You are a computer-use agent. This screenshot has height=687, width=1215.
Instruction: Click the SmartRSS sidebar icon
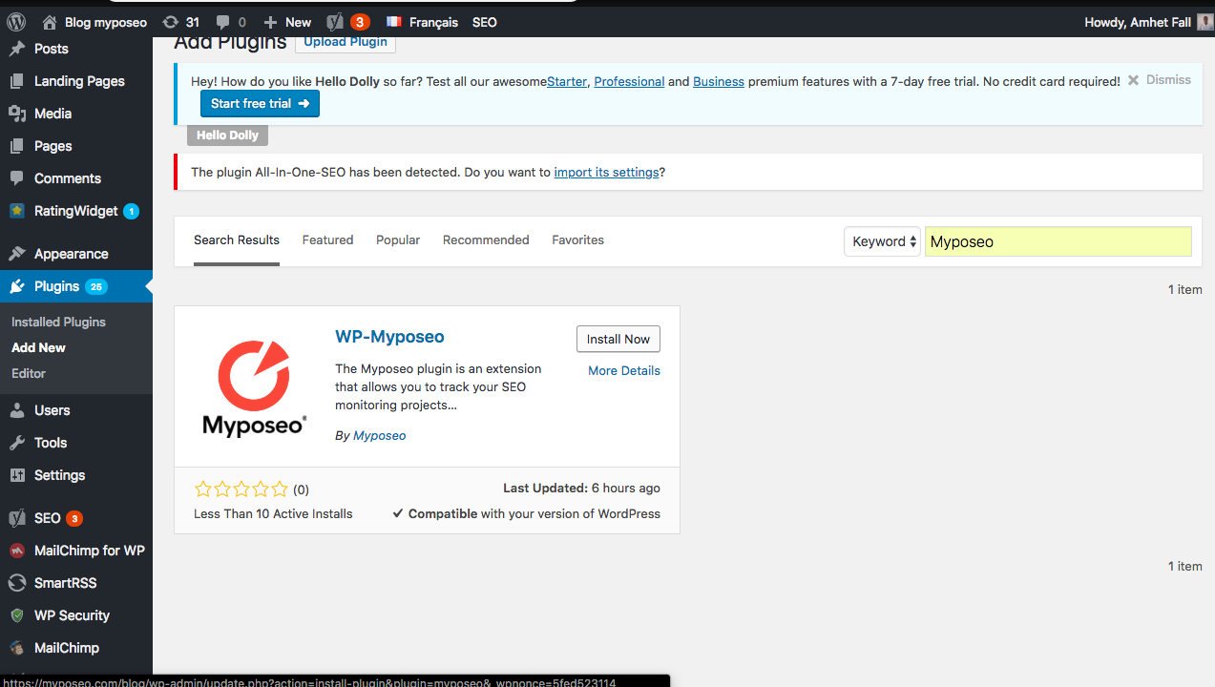pos(17,583)
